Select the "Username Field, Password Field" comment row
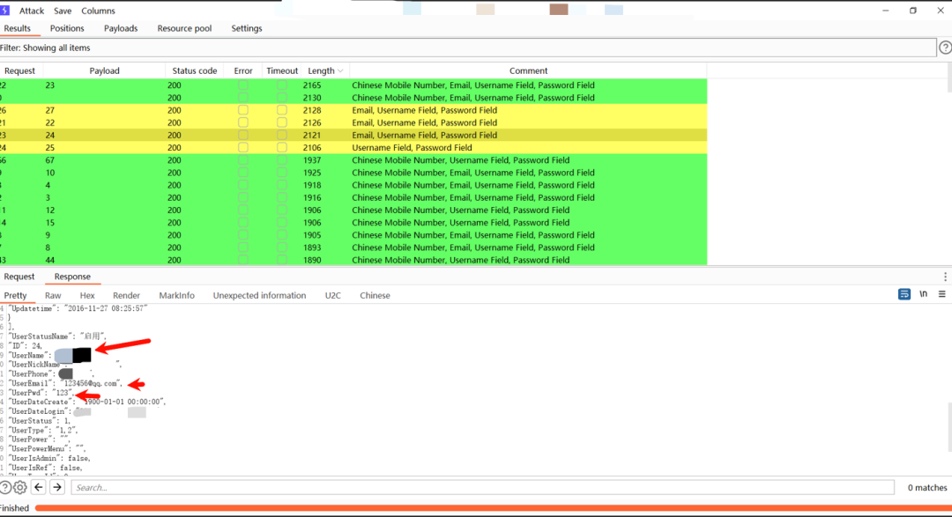Viewport: 952px width, 517px height. [x=353, y=147]
